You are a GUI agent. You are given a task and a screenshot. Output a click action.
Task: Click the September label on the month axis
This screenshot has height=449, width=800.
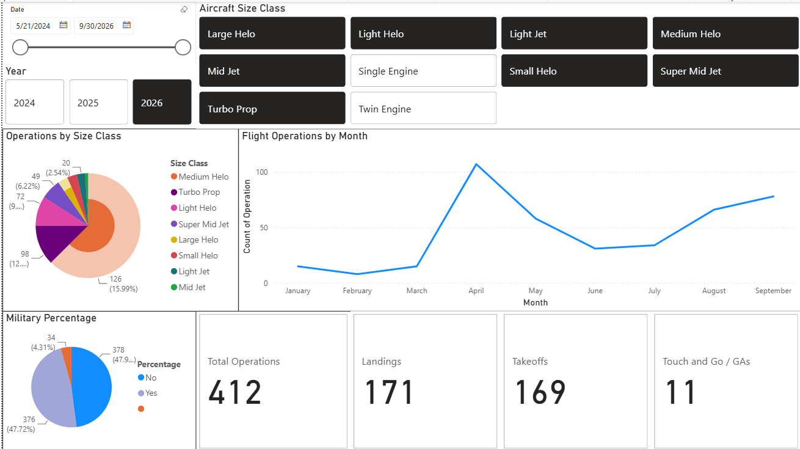773,291
